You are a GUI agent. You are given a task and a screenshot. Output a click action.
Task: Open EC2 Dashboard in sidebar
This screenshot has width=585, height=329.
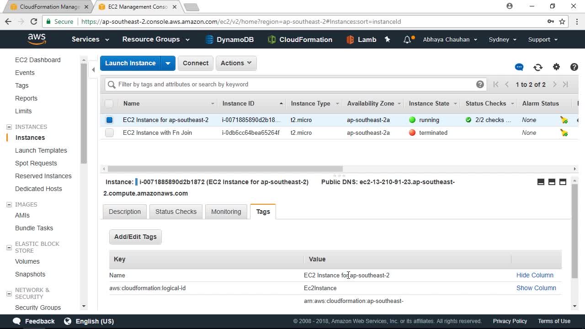click(x=37, y=60)
